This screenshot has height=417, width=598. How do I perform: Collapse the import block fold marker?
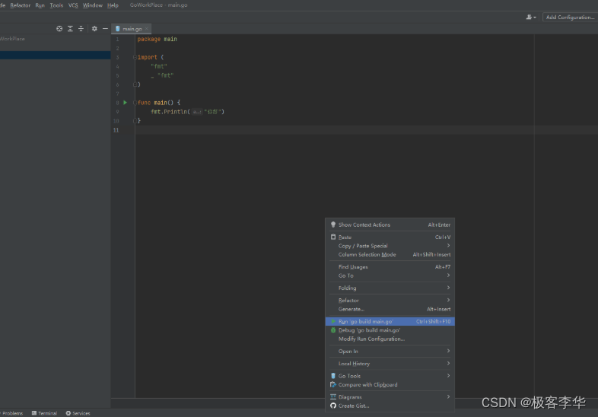(135, 57)
